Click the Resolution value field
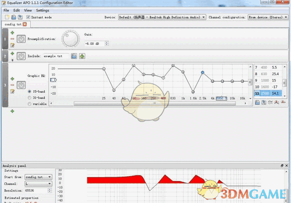This screenshot has width=291, height=203. pos(37,190)
